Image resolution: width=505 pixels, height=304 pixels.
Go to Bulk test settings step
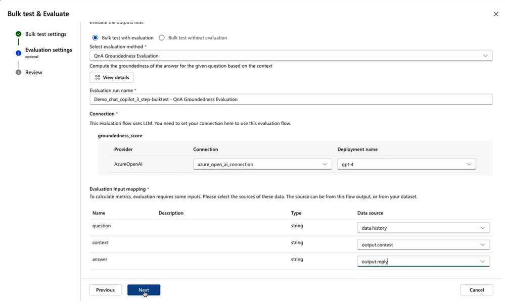pyautogui.click(x=45, y=34)
